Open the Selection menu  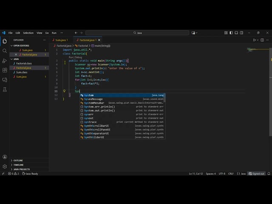coord(28,33)
